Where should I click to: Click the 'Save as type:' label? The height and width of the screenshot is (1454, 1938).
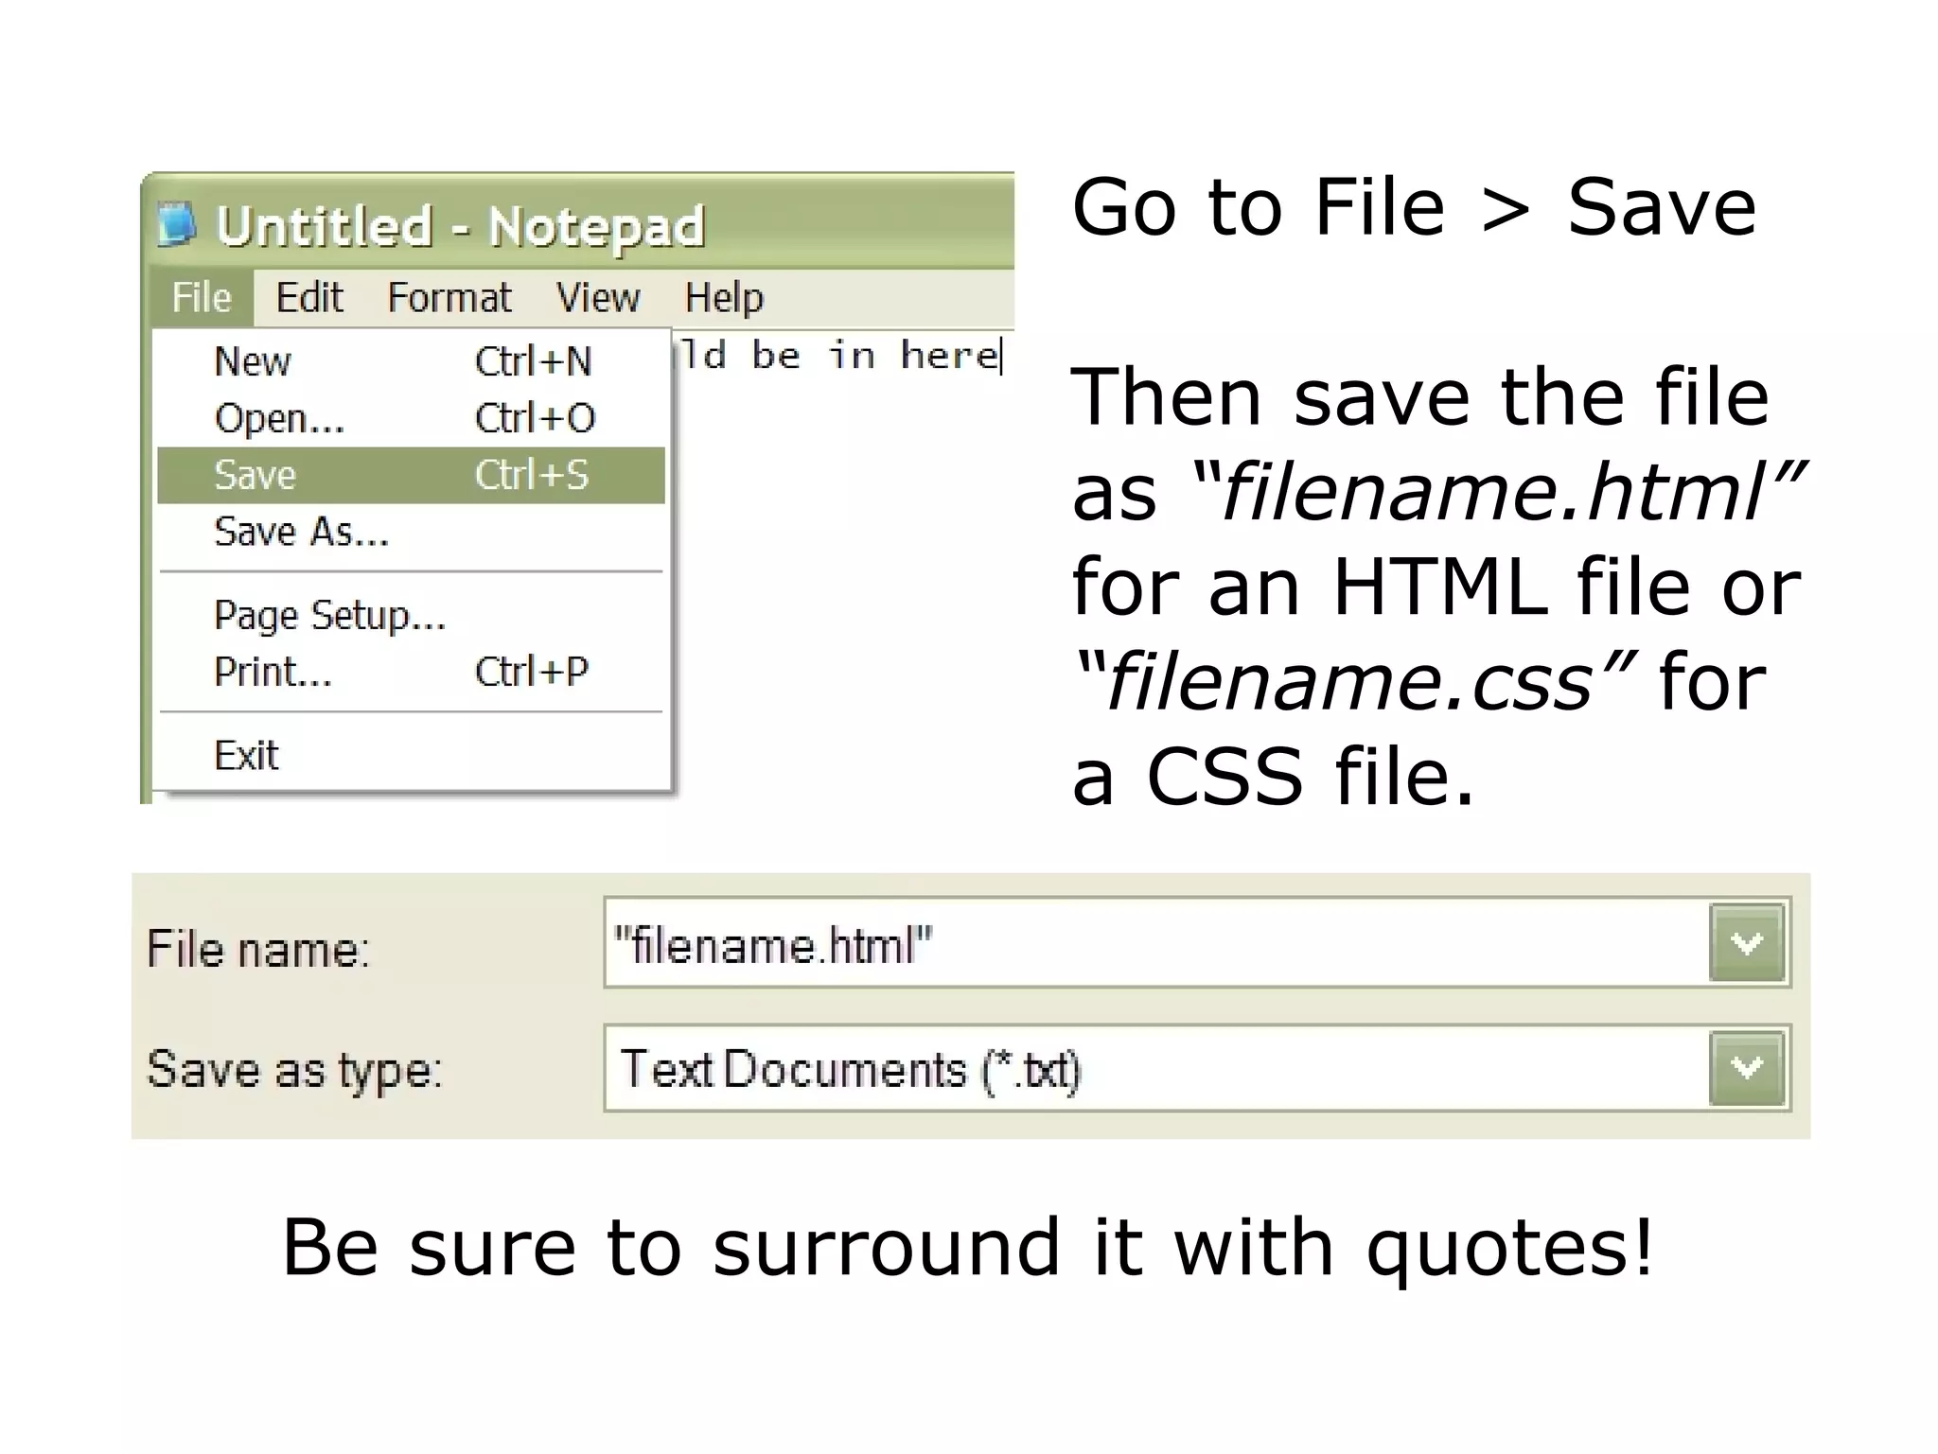(294, 1070)
